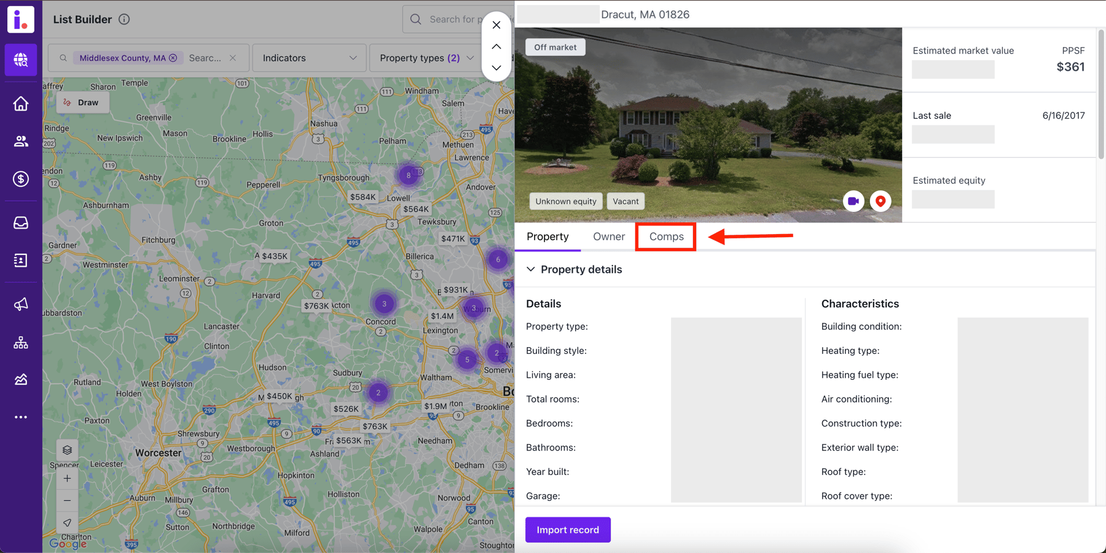Open the three-dots More menu in sidebar
Viewport: 1106px width, 553px height.
coord(21,417)
